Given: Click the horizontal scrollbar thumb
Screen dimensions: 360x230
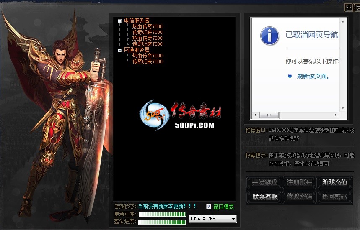Looking at the screenshot, I should pyautogui.click(x=269, y=115).
